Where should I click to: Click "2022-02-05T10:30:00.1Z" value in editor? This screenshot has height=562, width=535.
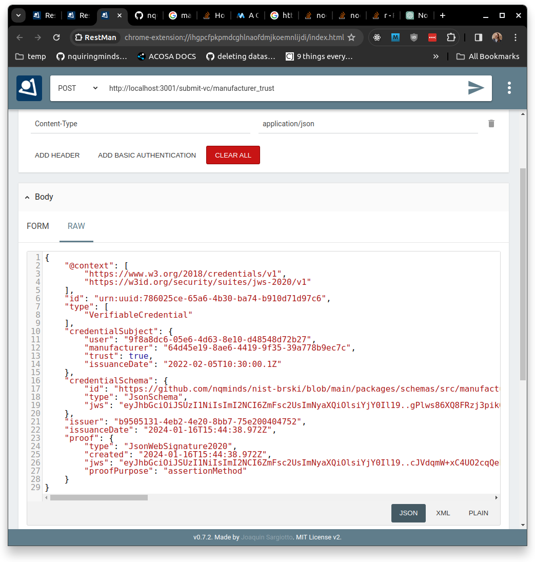click(223, 364)
